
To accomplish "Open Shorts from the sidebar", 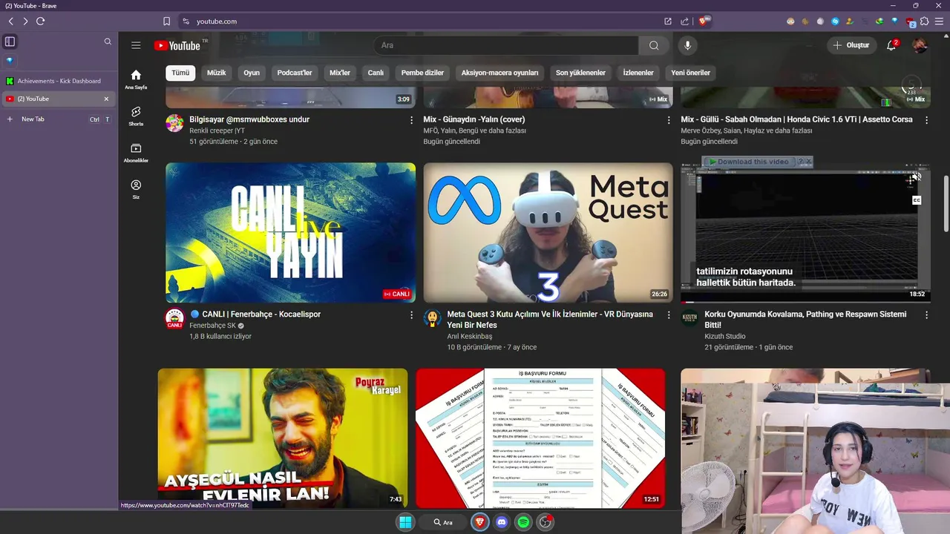I will pyautogui.click(x=136, y=116).
